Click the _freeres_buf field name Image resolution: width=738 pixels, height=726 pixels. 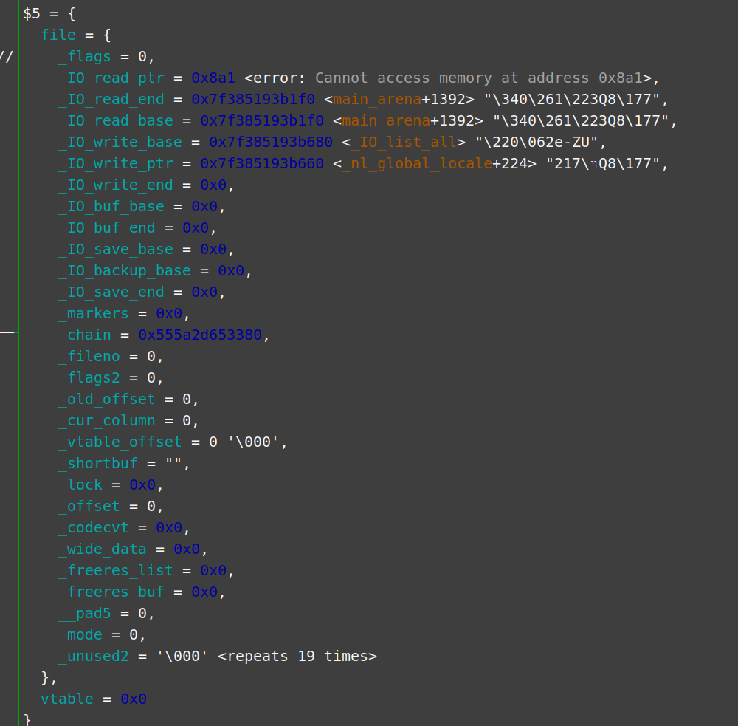(111, 592)
